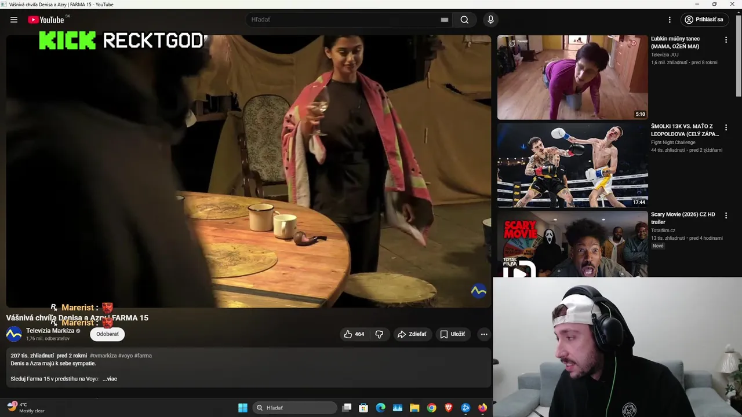This screenshot has height=417, width=742.
Task: Open the Televízia Markíza channel name link
Action: tap(50, 331)
